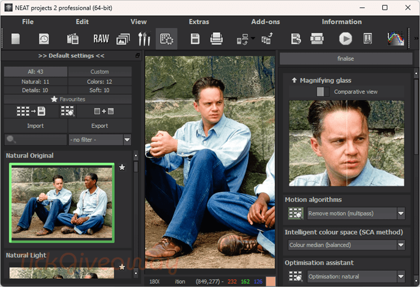Collapse the Magnifying glass section arrow
420x287 pixels.
point(294,80)
